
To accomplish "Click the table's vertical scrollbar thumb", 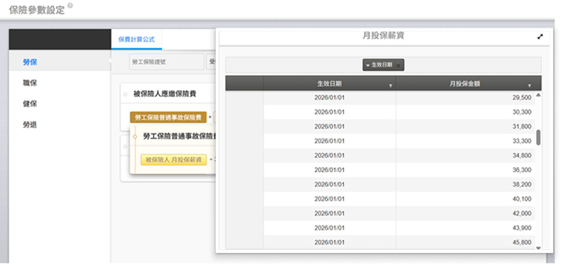I will 538,137.
